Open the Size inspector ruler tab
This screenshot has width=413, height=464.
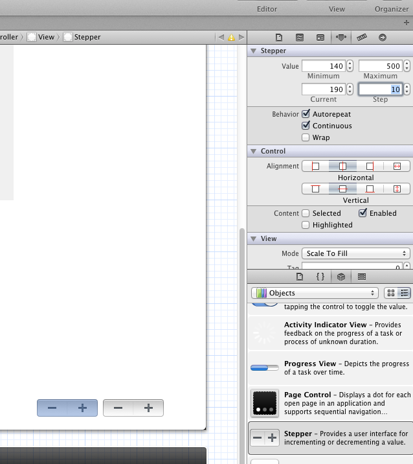[x=362, y=38]
